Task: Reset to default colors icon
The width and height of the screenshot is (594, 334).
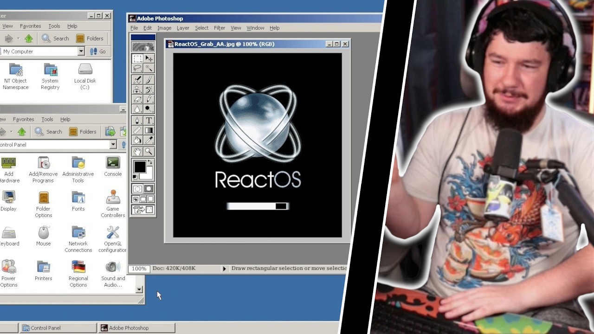Action: 135,177
